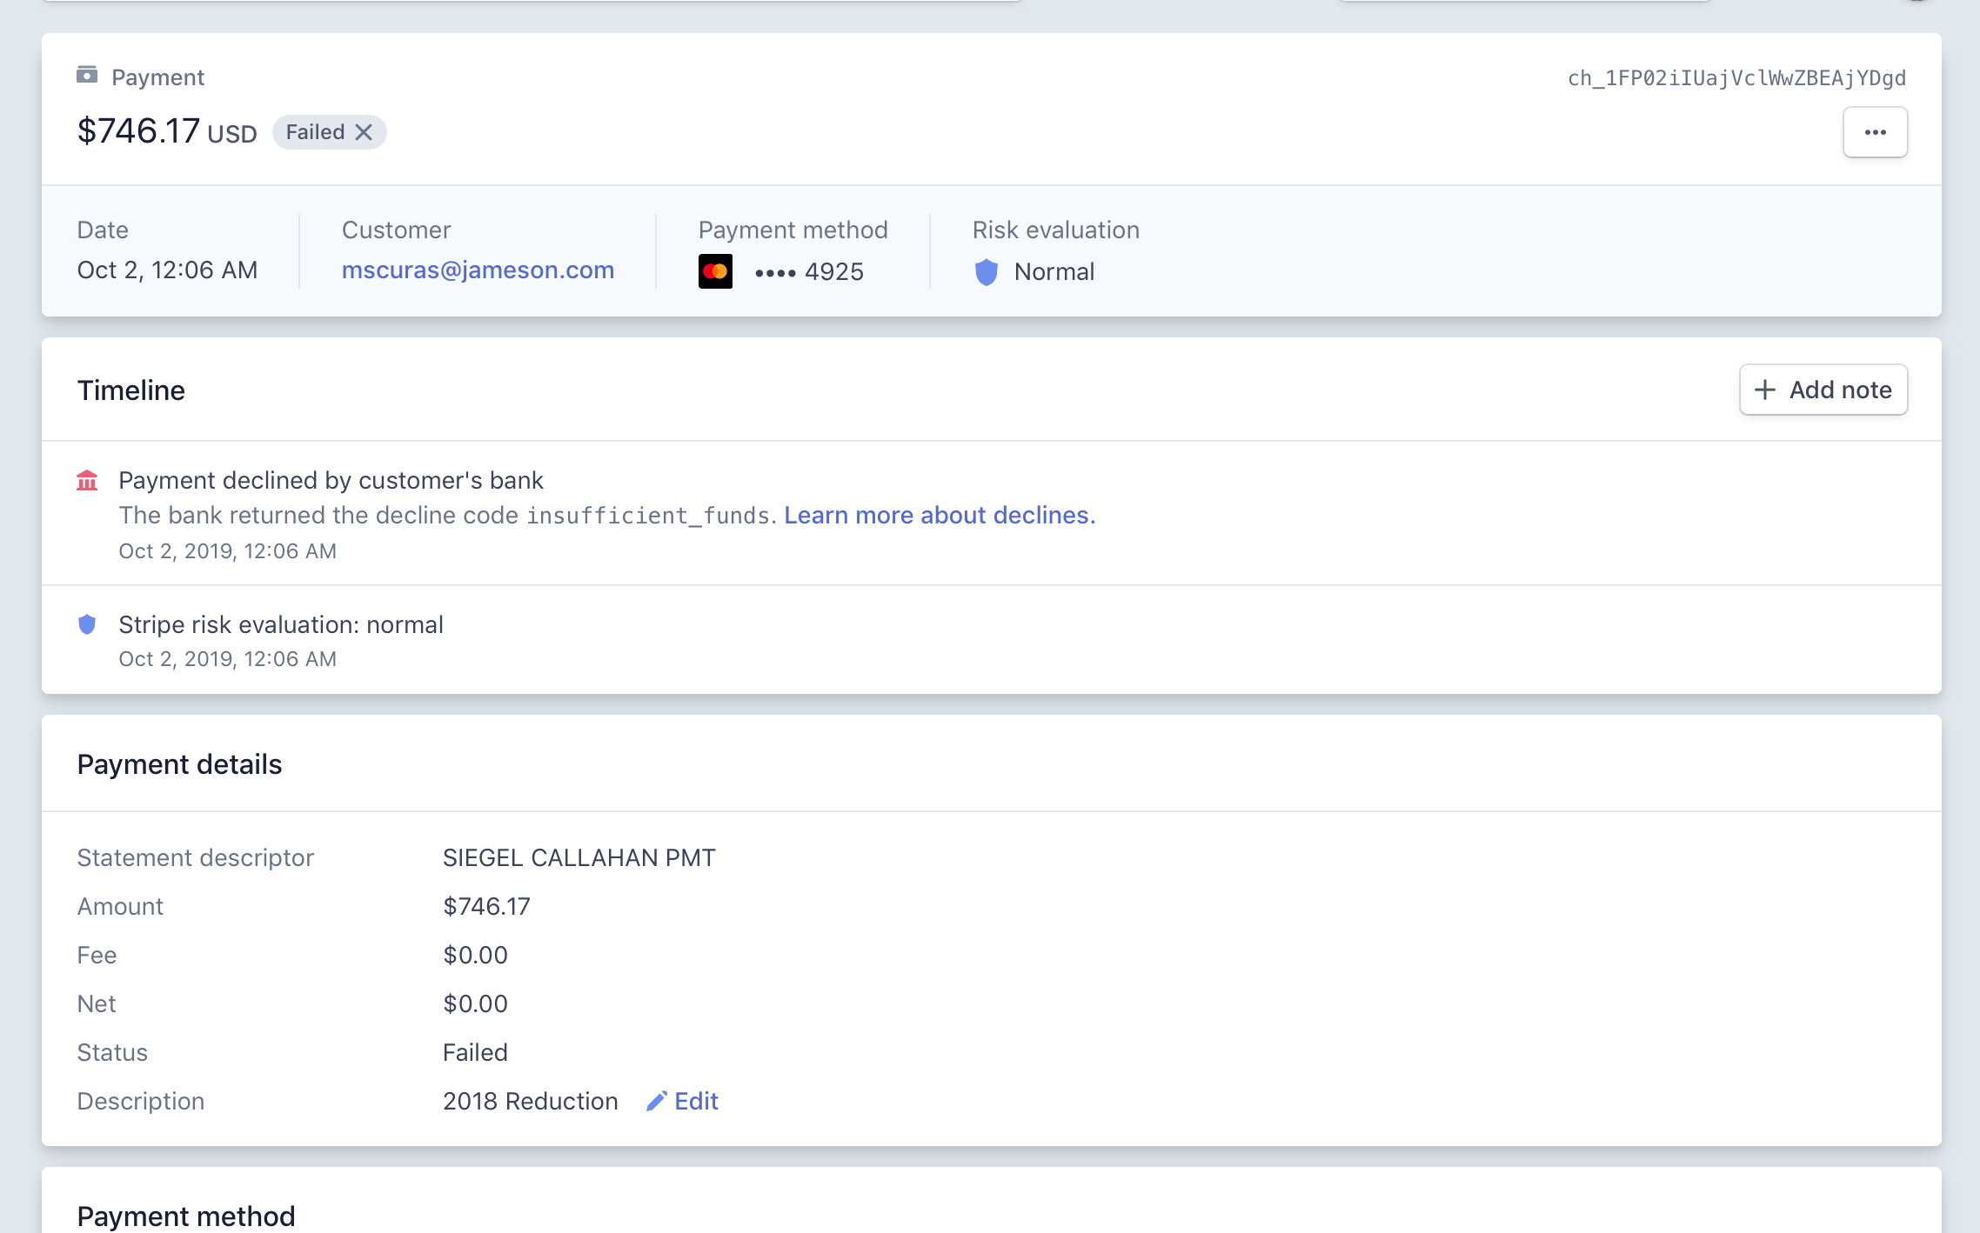Open the three-dots more actions menu
Viewport: 1980px width, 1233px height.
(x=1875, y=132)
